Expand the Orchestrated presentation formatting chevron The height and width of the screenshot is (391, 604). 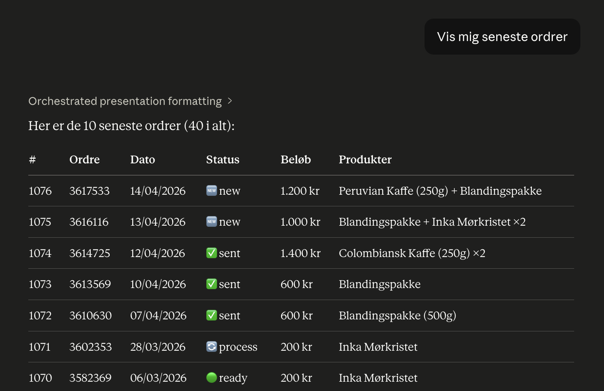230,101
